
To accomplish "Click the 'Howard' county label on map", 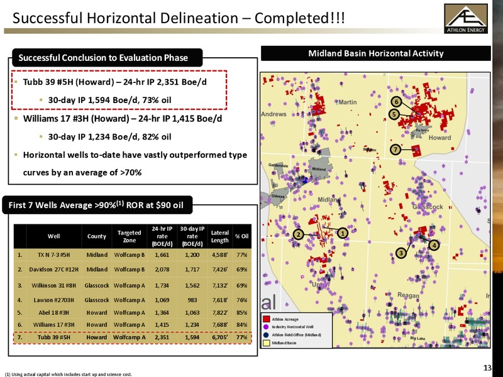I will point(439,138).
